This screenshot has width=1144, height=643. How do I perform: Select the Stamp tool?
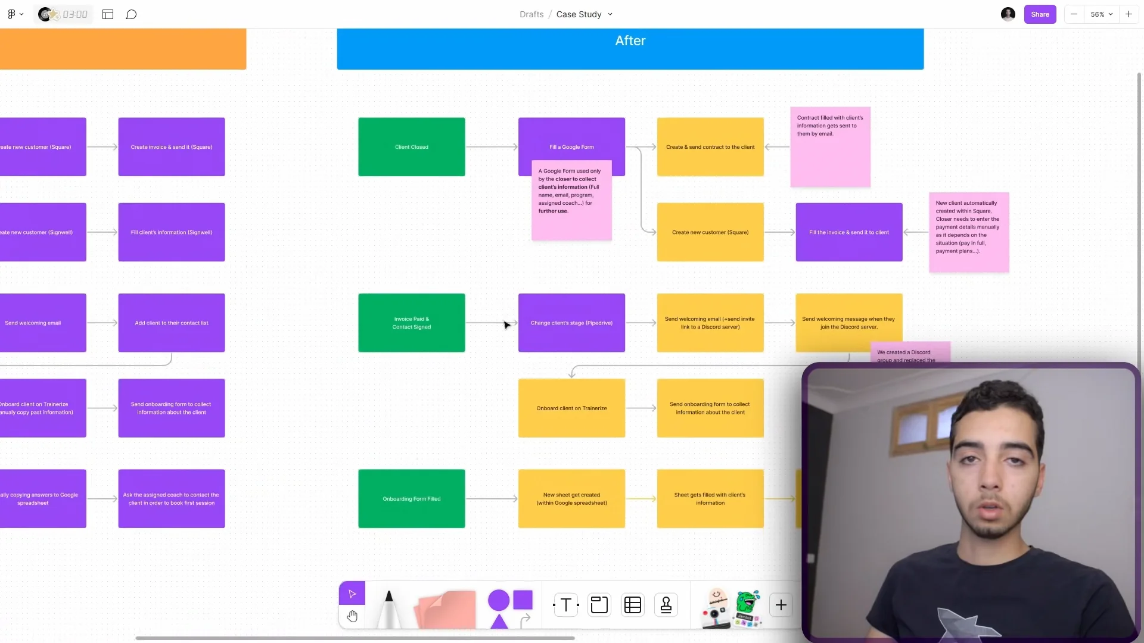666,605
